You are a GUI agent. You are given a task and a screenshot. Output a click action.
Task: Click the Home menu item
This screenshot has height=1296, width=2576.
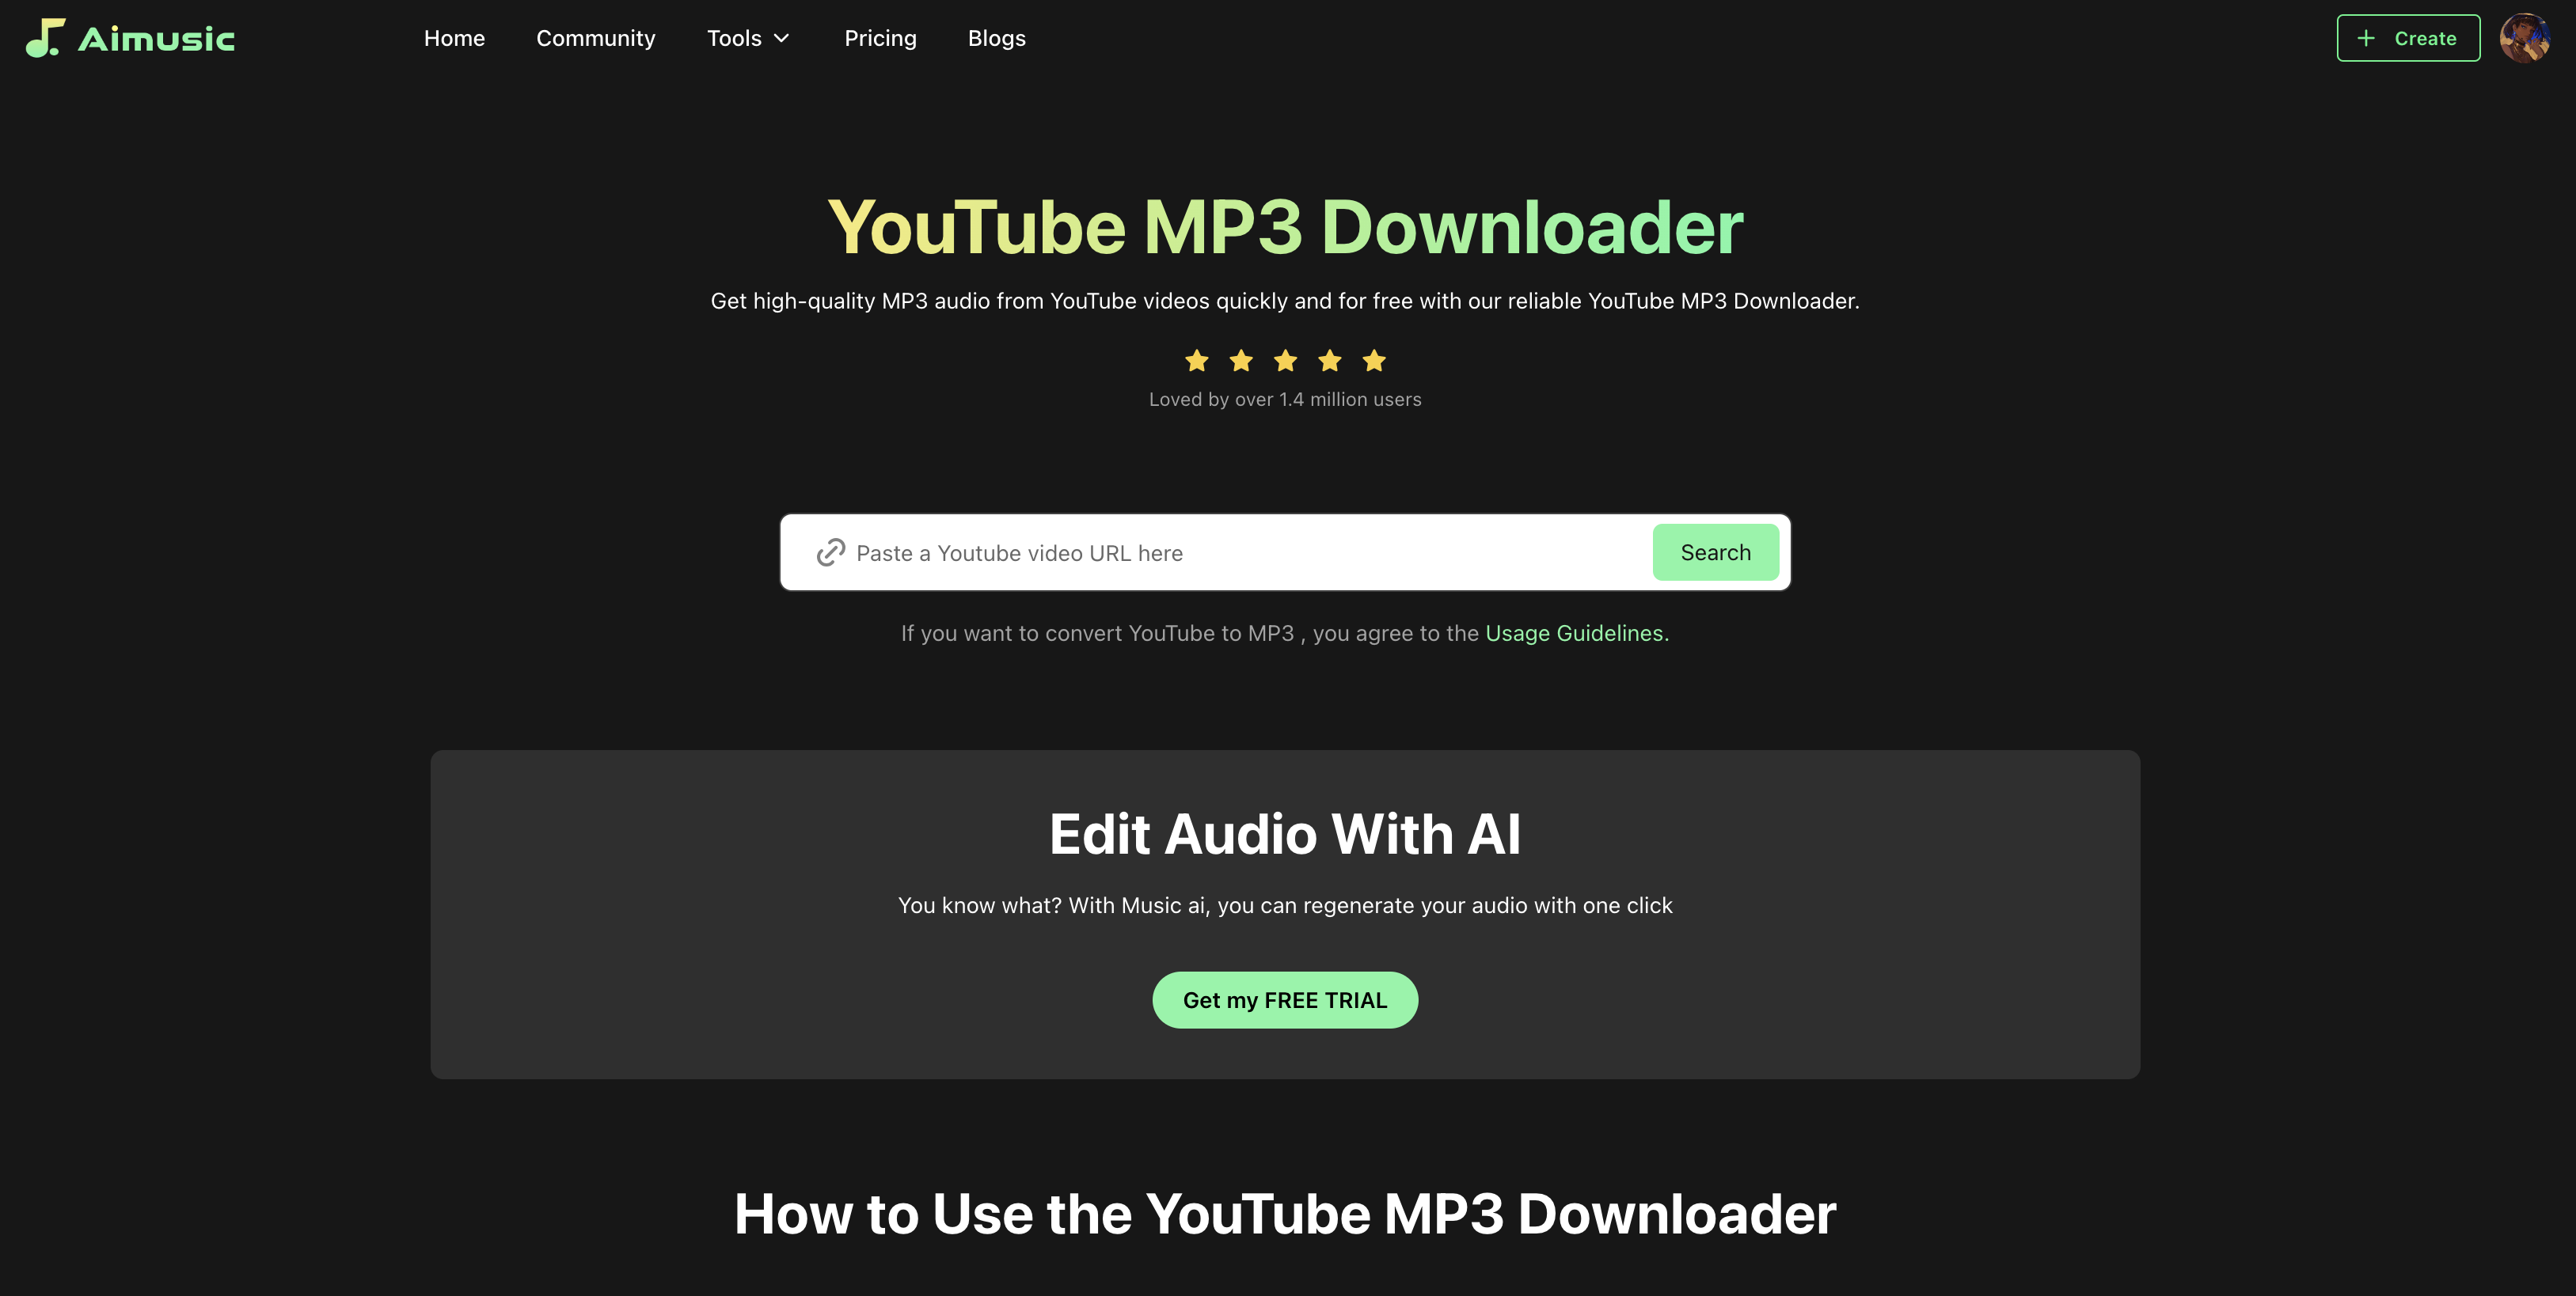(x=454, y=36)
